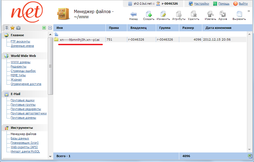Click the Изменить edit icon
Screen dimensions: 254x162
coord(163,14)
